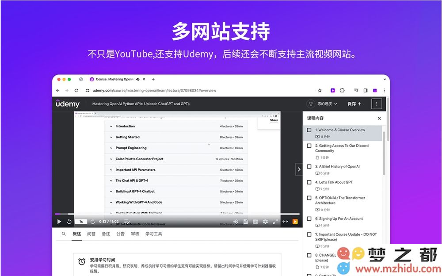The width and height of the screenshot is (442, 276).
Task: Switch to the 审核 tab
Action: click(x=135, y=234)
